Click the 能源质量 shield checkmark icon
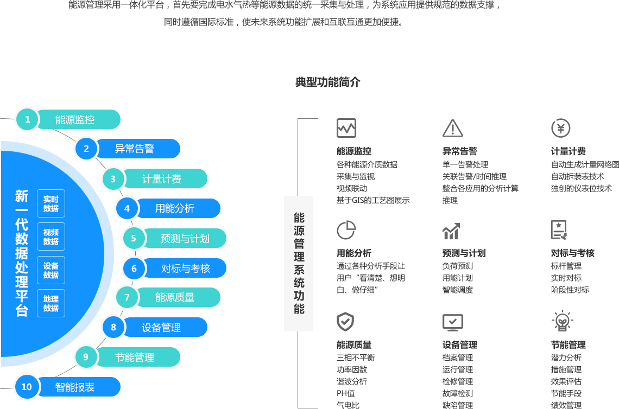The height and width of the screenshot is (409, 619). [345, 322]
